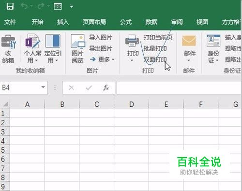The image size is (242, 191).
Task: Switch to the 数据 ribbon tab
Action: click(151, 22)
